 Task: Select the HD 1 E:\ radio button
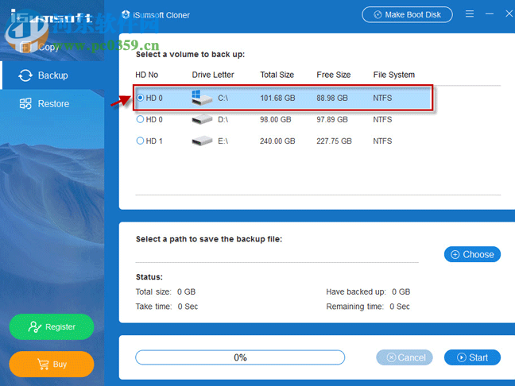point(140,141)
